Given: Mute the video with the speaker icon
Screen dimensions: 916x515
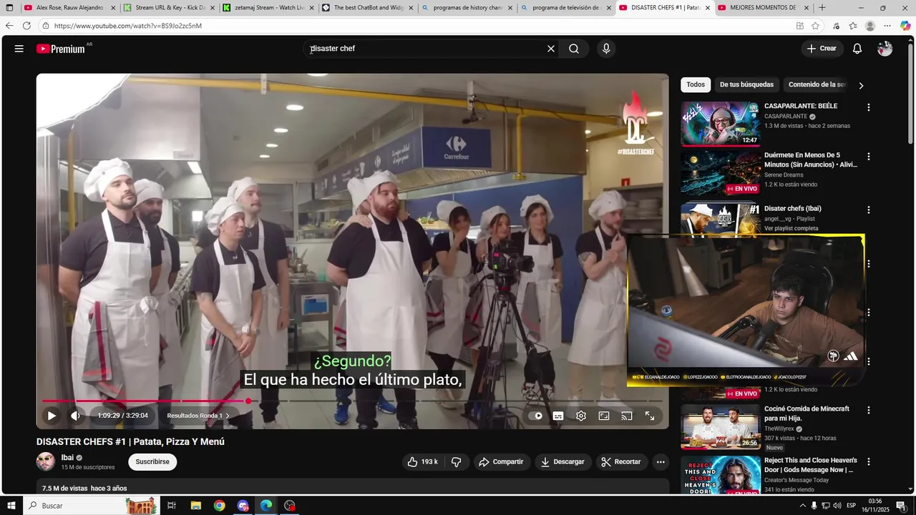Looking at the screenshot, I should (75, 416).
